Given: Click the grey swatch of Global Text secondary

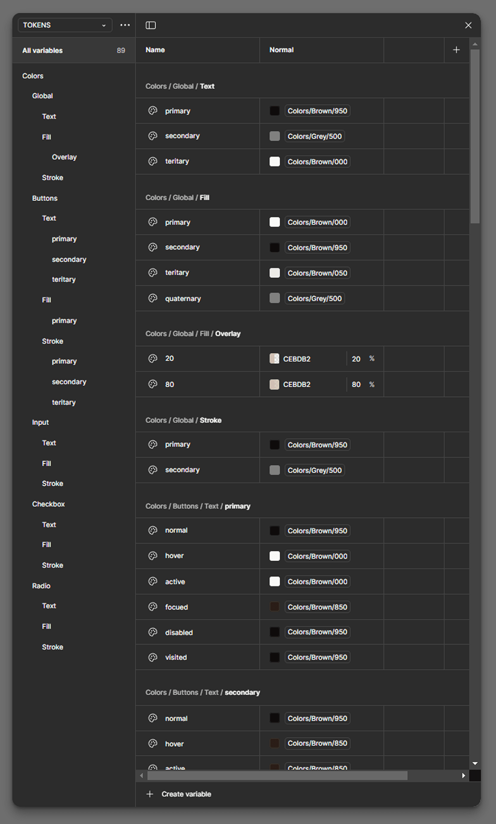Looking at the screenshot, I should [274, 136].
